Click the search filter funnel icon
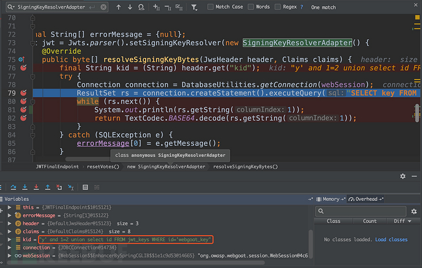The image size is (422, 268). 195,7
